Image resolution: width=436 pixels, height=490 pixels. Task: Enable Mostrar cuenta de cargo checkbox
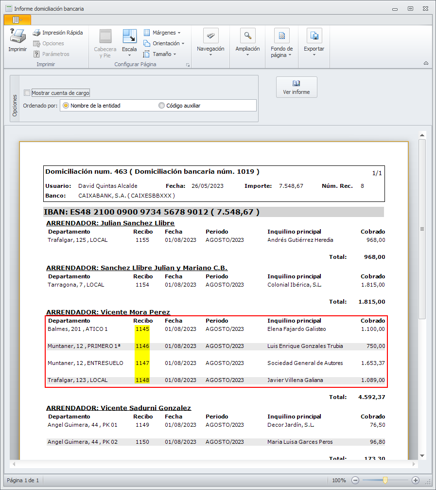click(27, 93)
